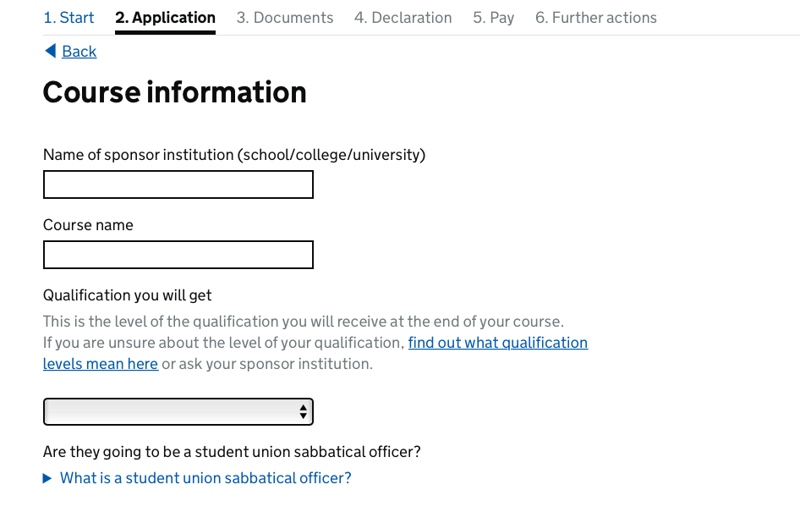Open the qualification level dropdown
The image size is (800, 512).
coord(178,412)
